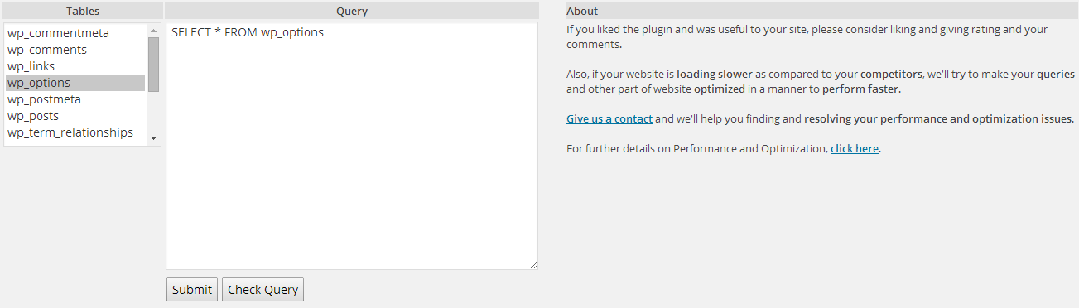Select the highlighted wp_options table

[75, 83]
